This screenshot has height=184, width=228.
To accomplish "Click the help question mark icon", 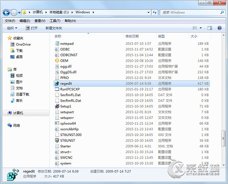I will pos(219,28).
